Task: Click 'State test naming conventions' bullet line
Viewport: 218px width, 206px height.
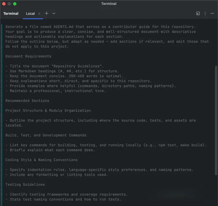Action: coord(63,199)
